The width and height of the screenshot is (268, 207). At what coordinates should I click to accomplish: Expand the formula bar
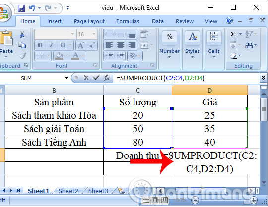point(264,78)
